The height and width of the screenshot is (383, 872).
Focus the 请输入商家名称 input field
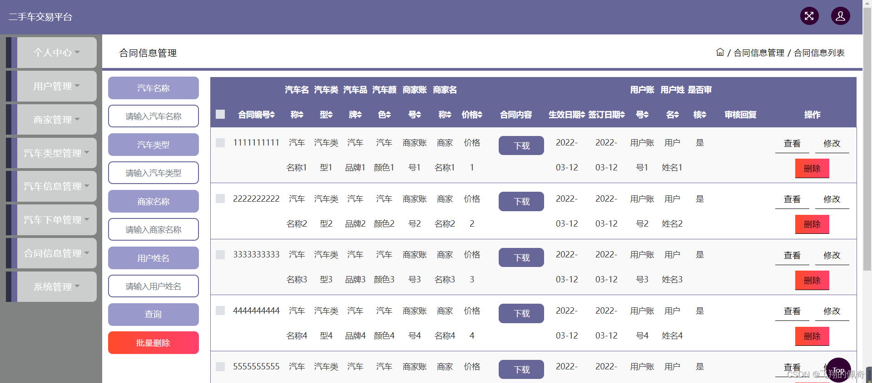[154, 229]
